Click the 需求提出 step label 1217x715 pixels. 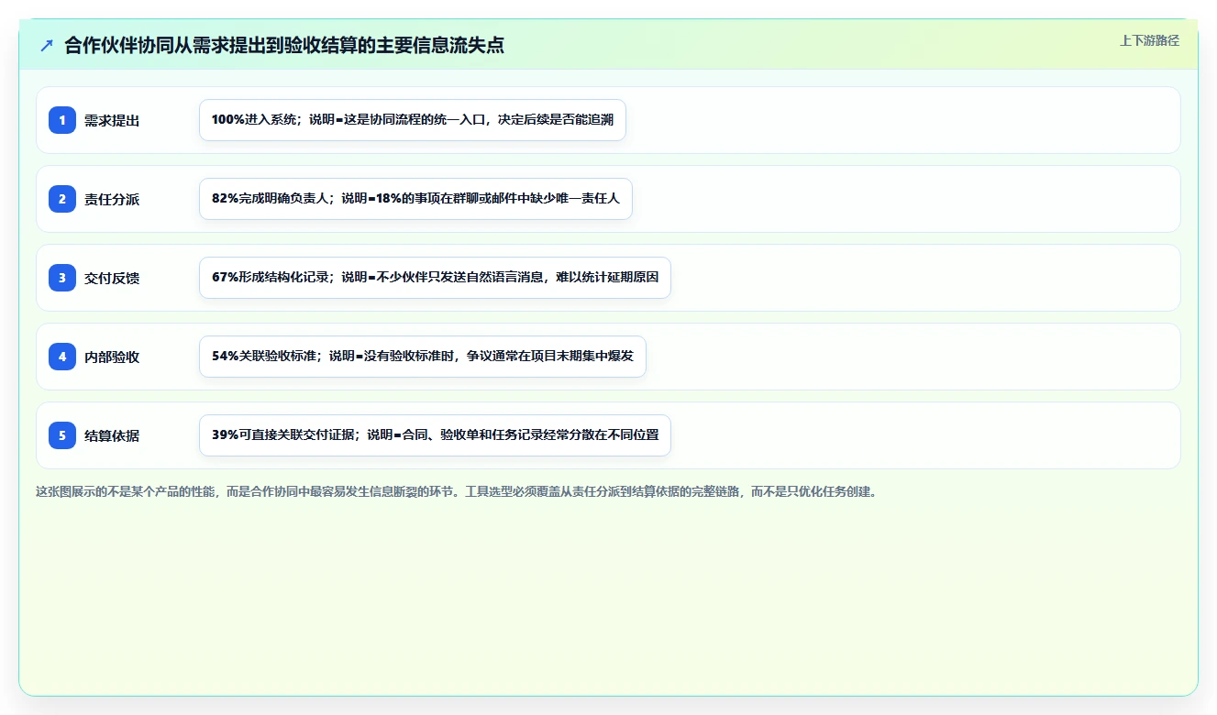[112, 120]
